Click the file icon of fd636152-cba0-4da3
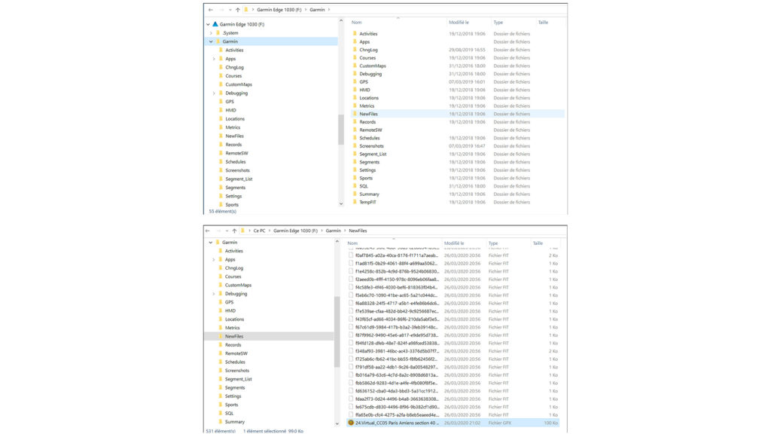 click(x=351, y=391)
